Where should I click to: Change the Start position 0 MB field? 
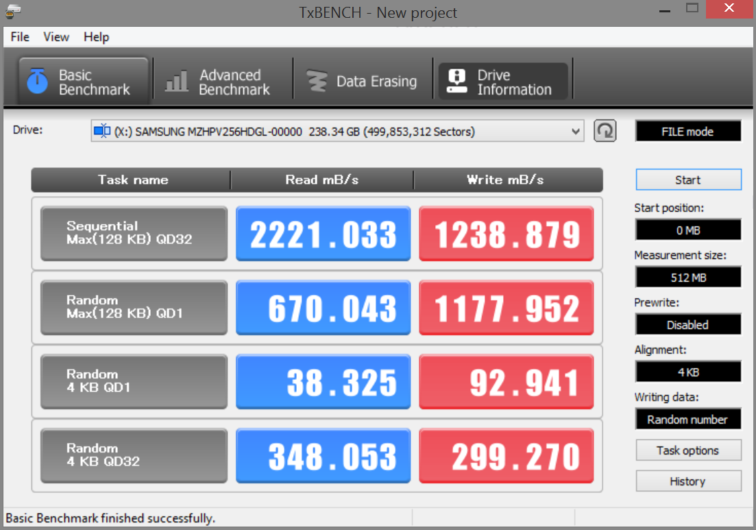click(688, 230)
